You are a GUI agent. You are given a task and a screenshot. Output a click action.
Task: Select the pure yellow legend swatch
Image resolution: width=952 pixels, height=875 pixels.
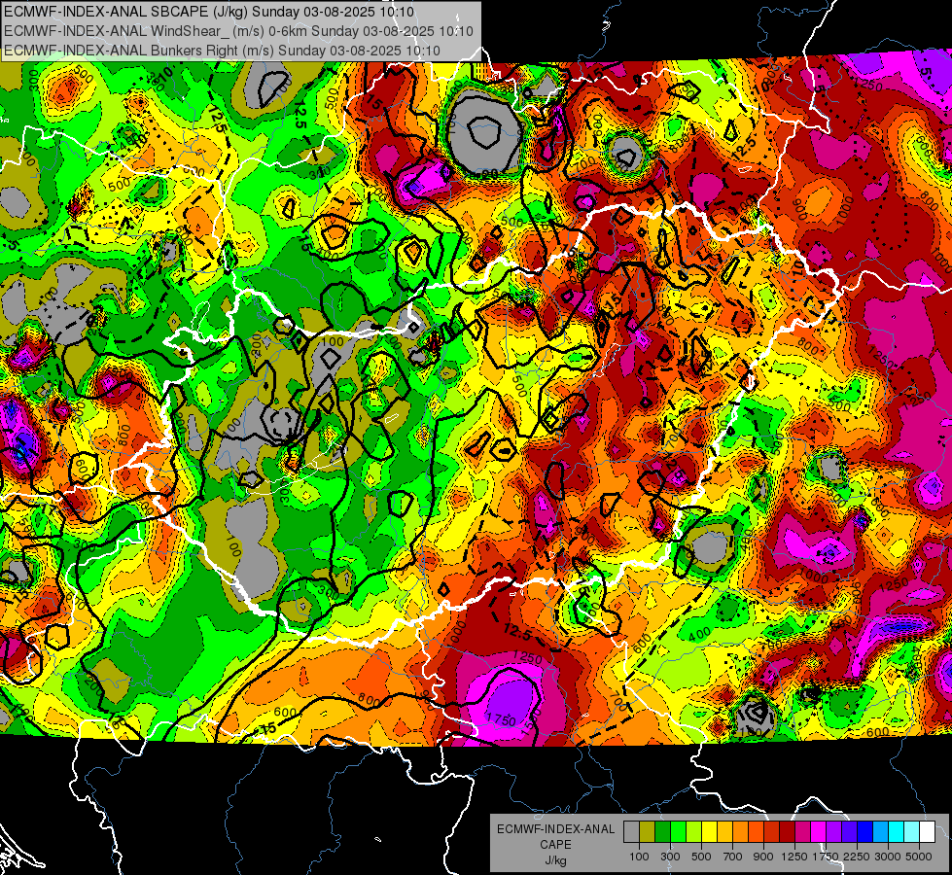coord(709,831)
